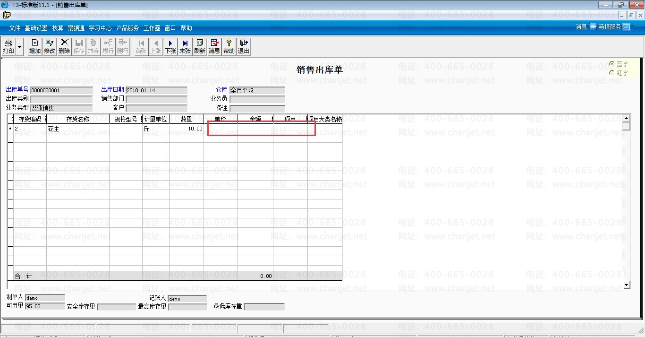645x337 pixels.
Task: Click the 制单人 field showing demo
Action: pos(45,298)
